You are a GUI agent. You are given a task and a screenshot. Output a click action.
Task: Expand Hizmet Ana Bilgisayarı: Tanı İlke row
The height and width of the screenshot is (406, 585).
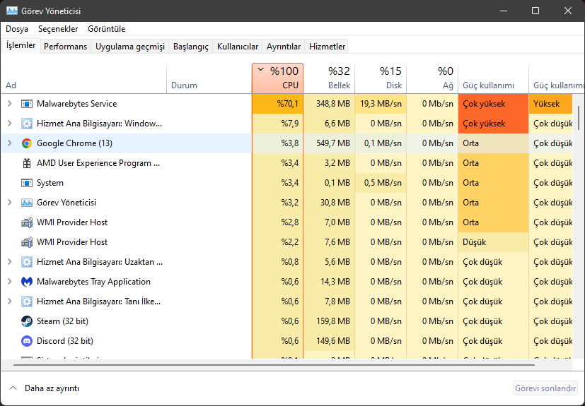click(10, 301)
